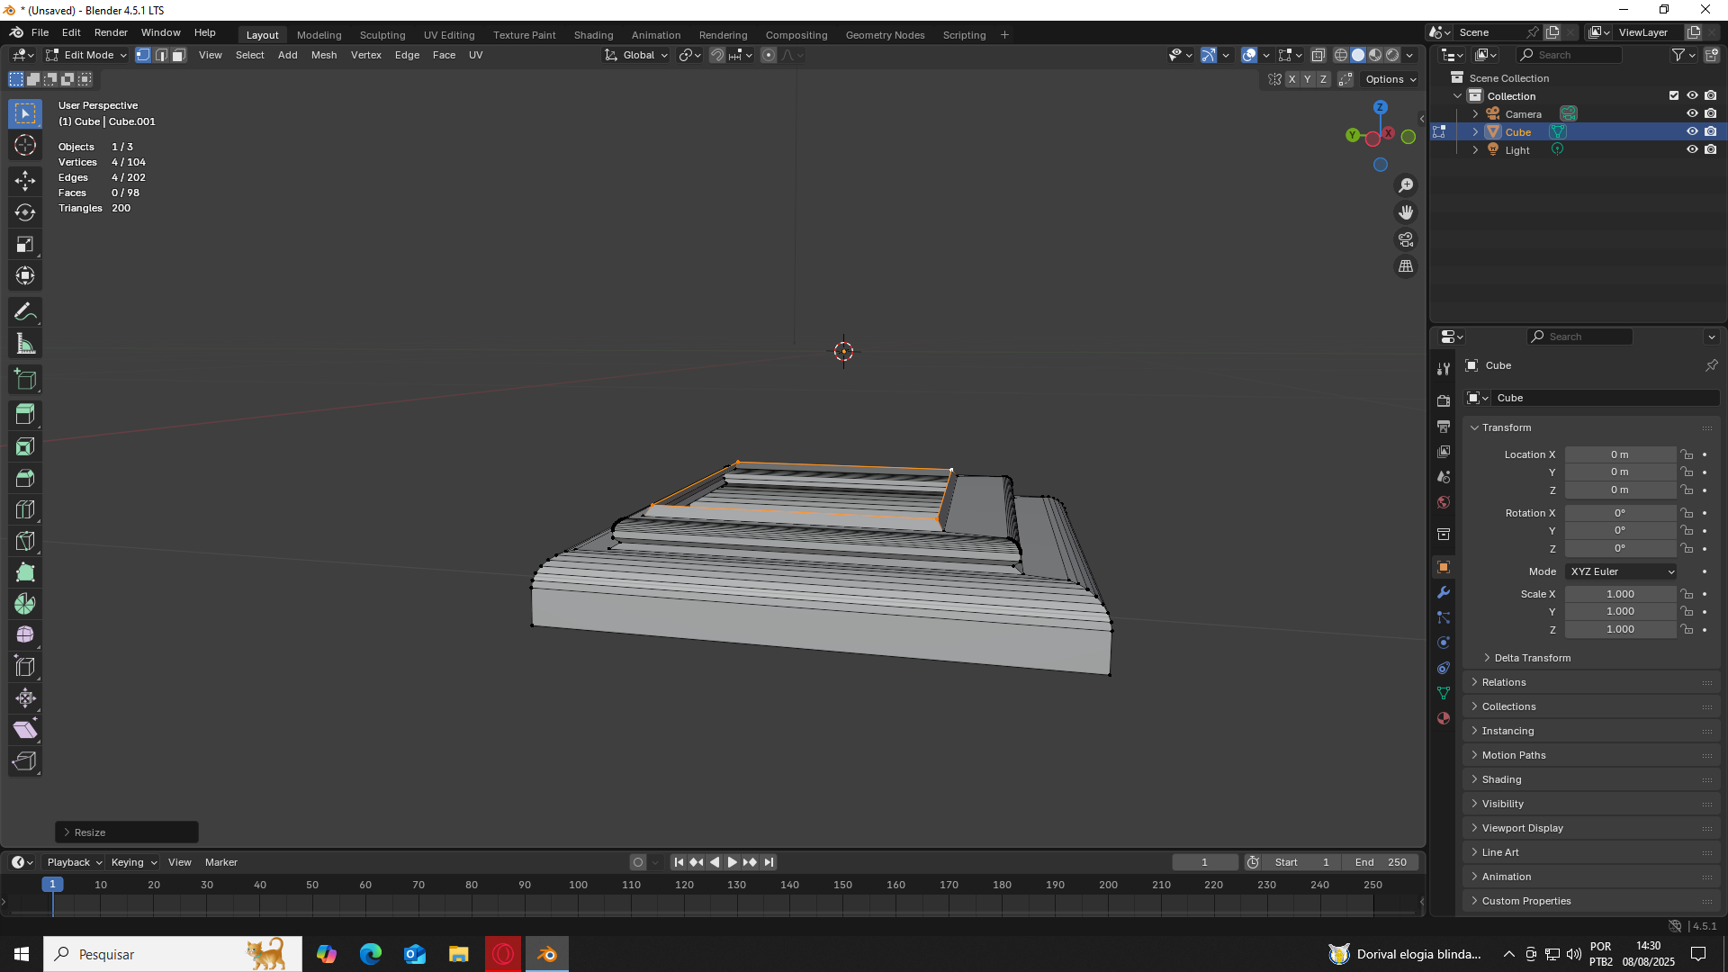The height and width of the screenshot is (972, 1728).
Task: Choose the Annotate pencil tool
Action: (x=25, y=312)
